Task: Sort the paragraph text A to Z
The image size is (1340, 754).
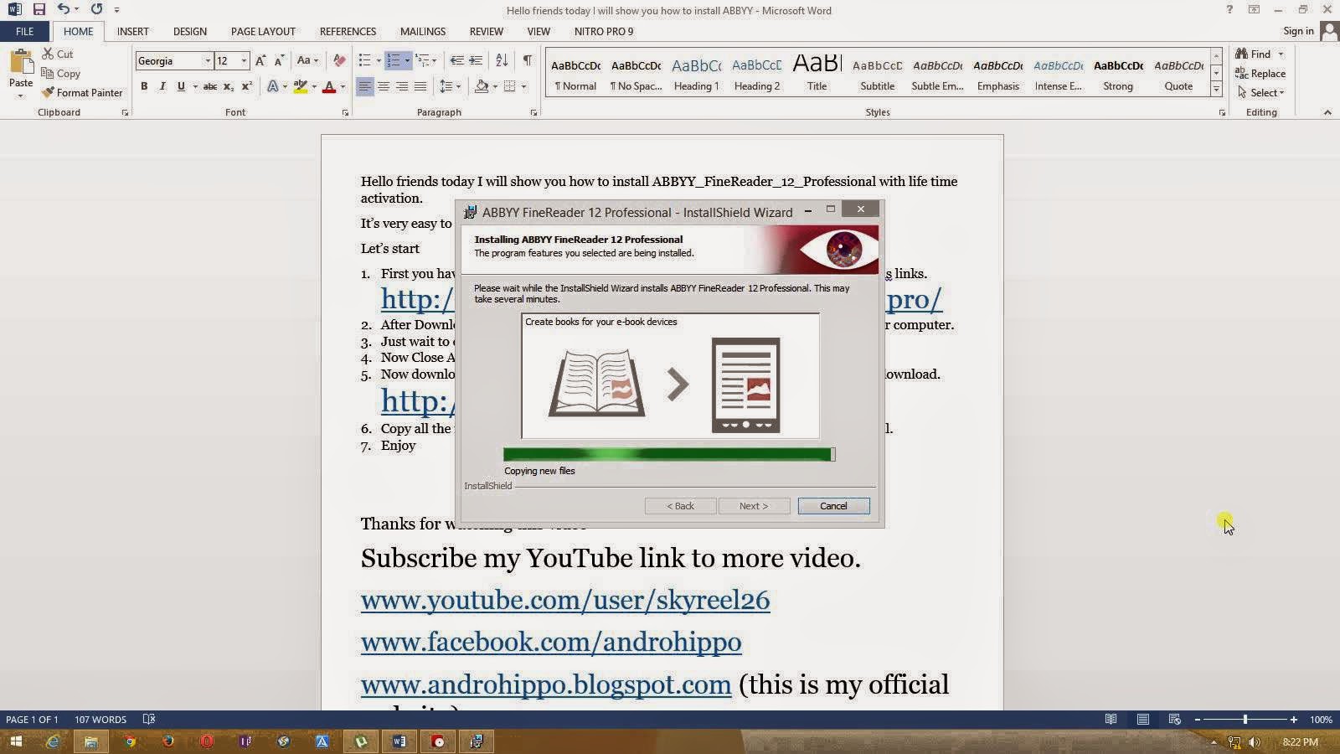Action: (x=502, y=60)
